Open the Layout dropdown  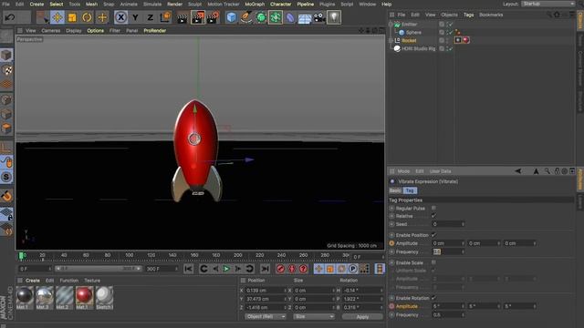[x=547, y=4]
